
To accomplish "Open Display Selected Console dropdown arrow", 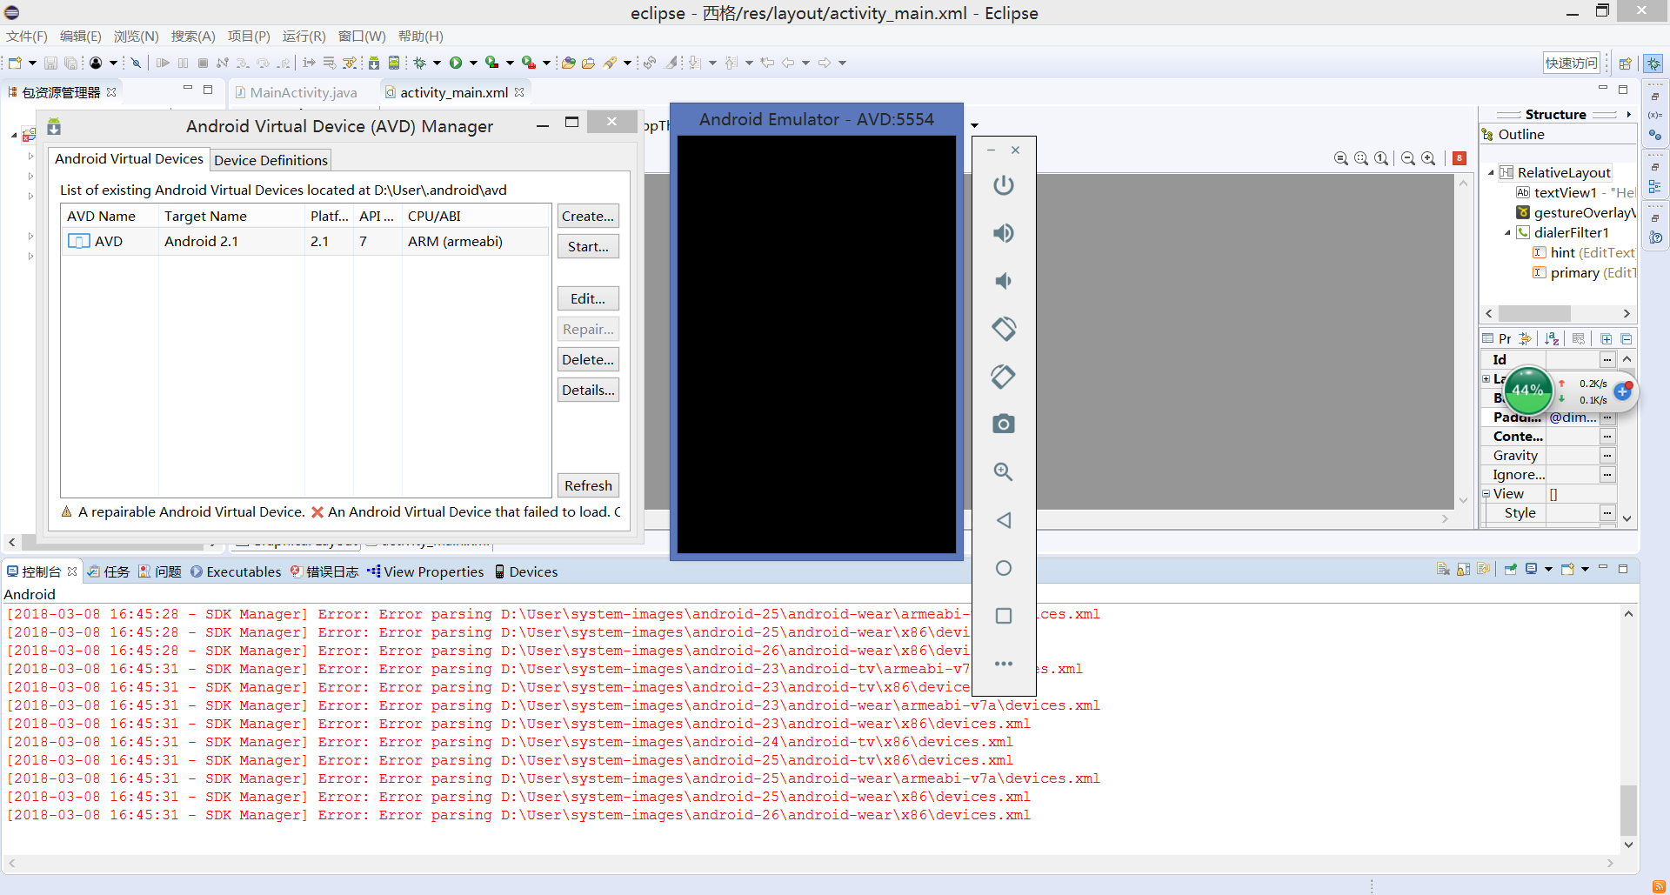I will 1548,569.
